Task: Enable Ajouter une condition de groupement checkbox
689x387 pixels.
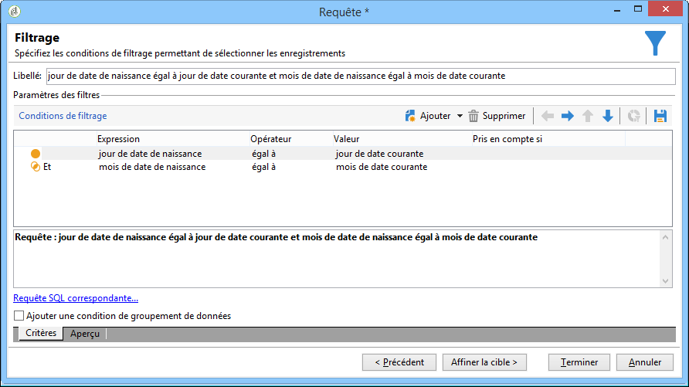Action: tap(19, 316)
